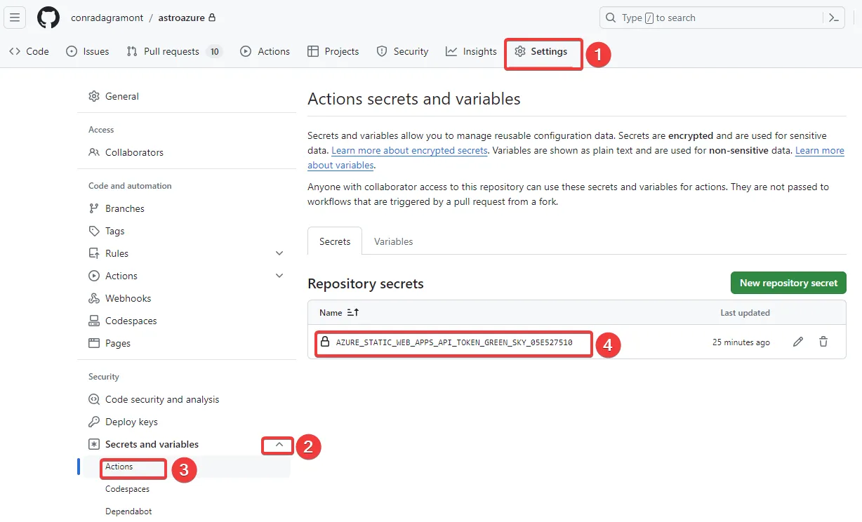This screenshot has height=522, width=862.
Task: Open the hamburger navigation menu
Action: click(15, 18)
